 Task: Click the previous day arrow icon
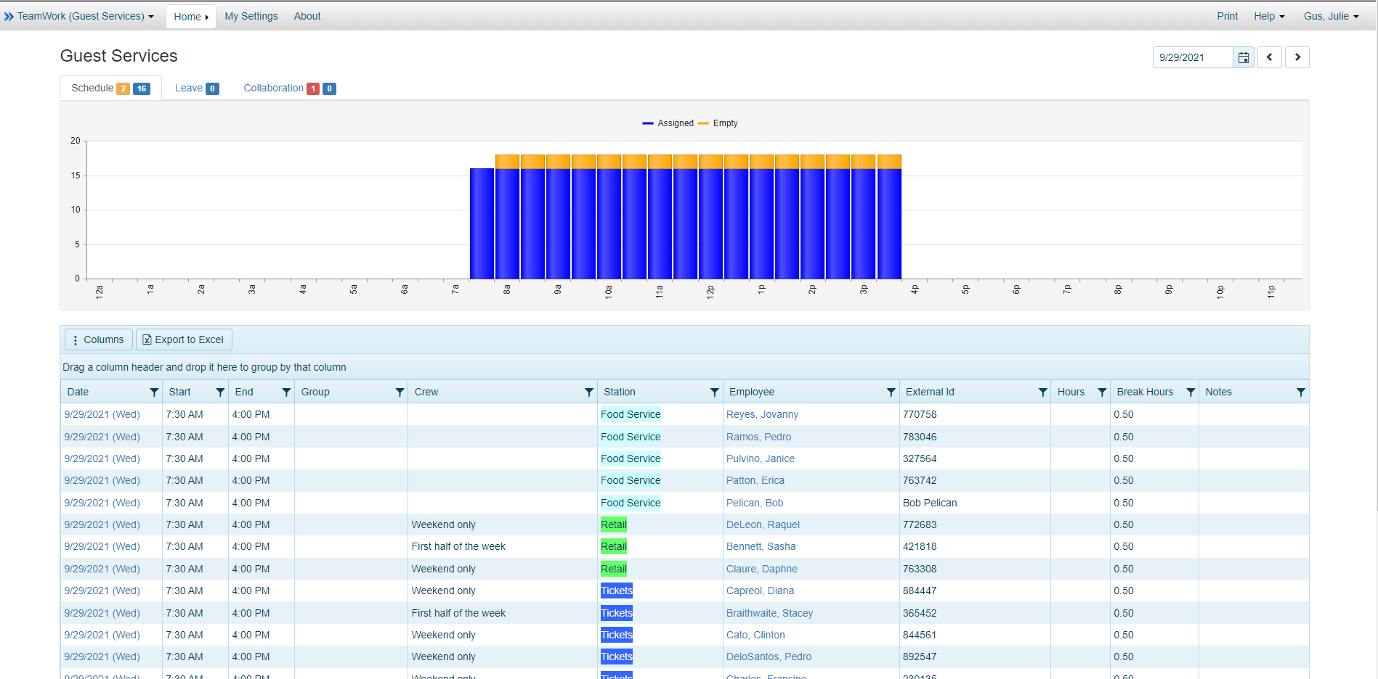1269,57
